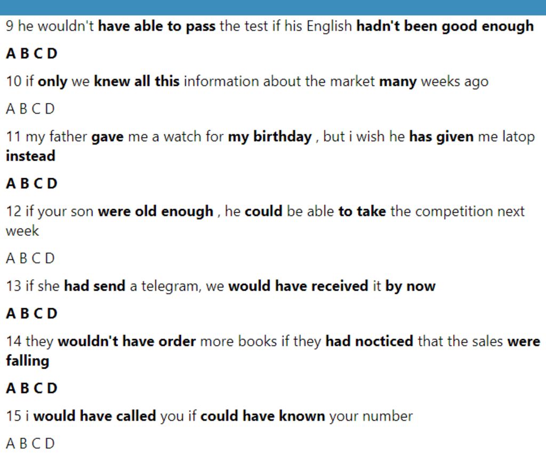Select 'could have known' in question 15
This screenshot has height=455, width=546.
[262, 416]
